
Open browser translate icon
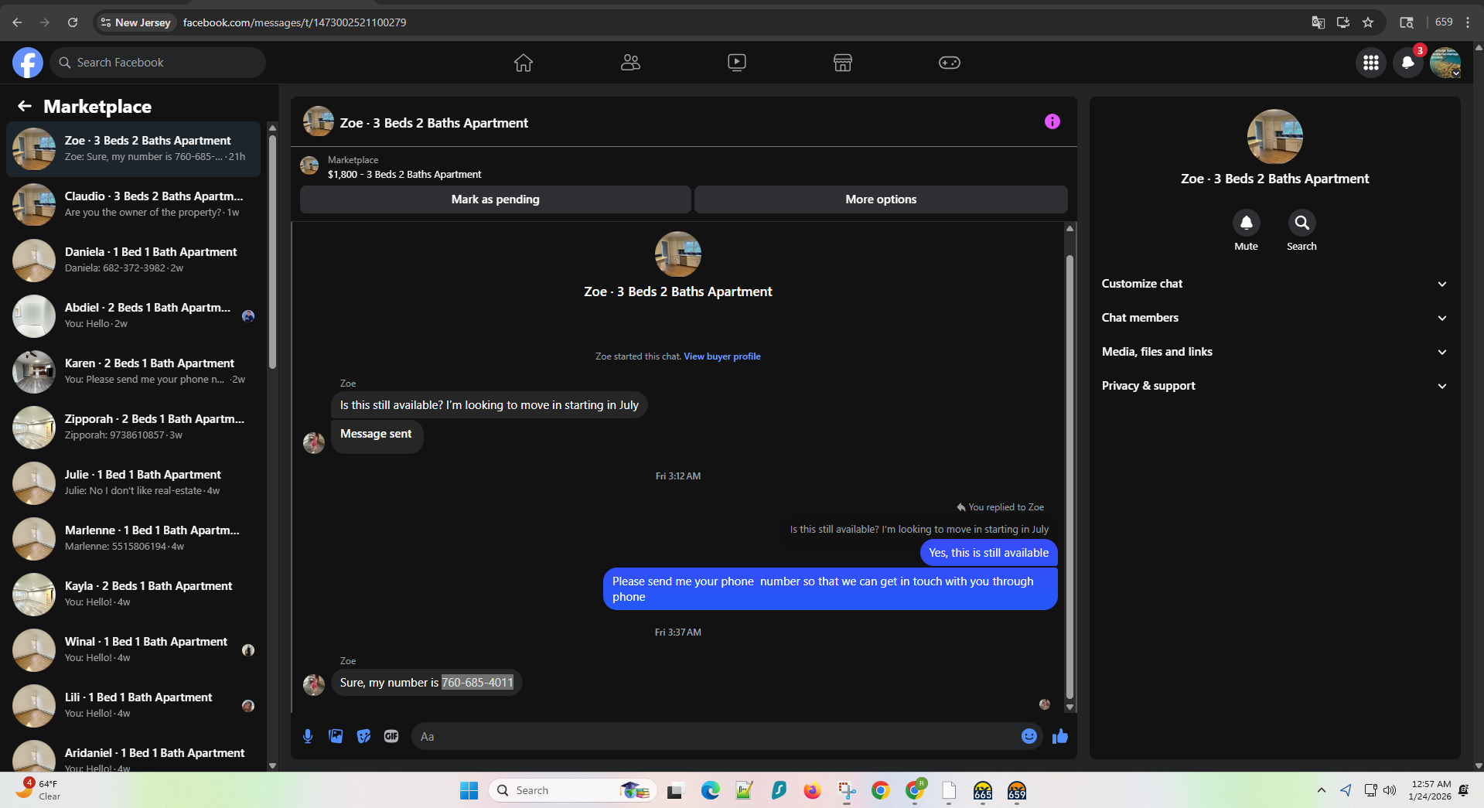click(1319, 22)
